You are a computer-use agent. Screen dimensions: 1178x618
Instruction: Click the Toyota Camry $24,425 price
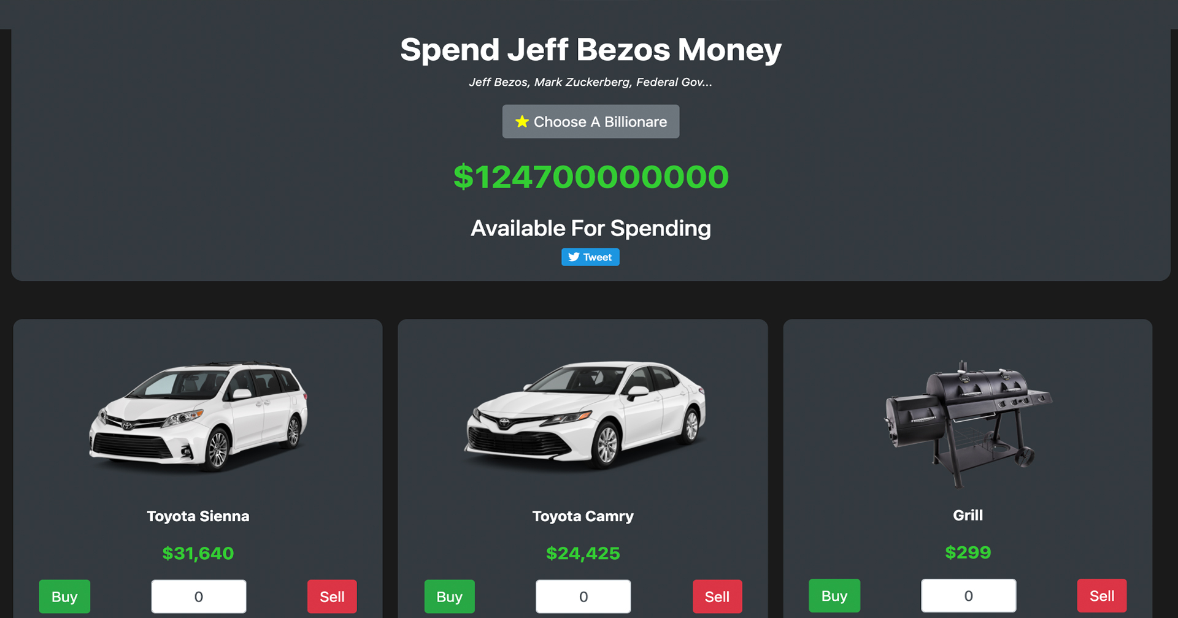pos(583,553)
